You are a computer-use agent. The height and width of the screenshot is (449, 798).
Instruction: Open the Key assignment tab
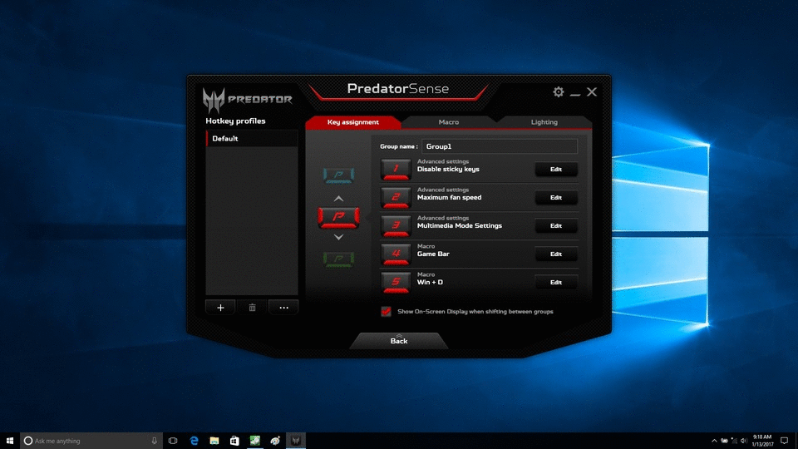click(353, 122)
